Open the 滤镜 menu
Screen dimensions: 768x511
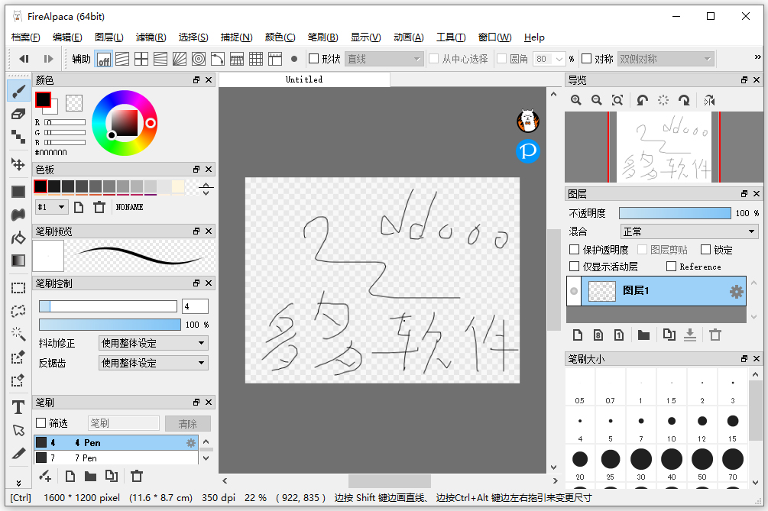coord(151,37)
